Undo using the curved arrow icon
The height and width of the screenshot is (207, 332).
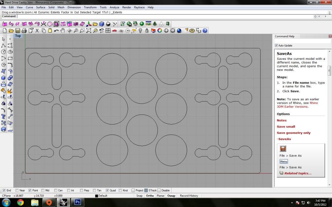[56, 31]
